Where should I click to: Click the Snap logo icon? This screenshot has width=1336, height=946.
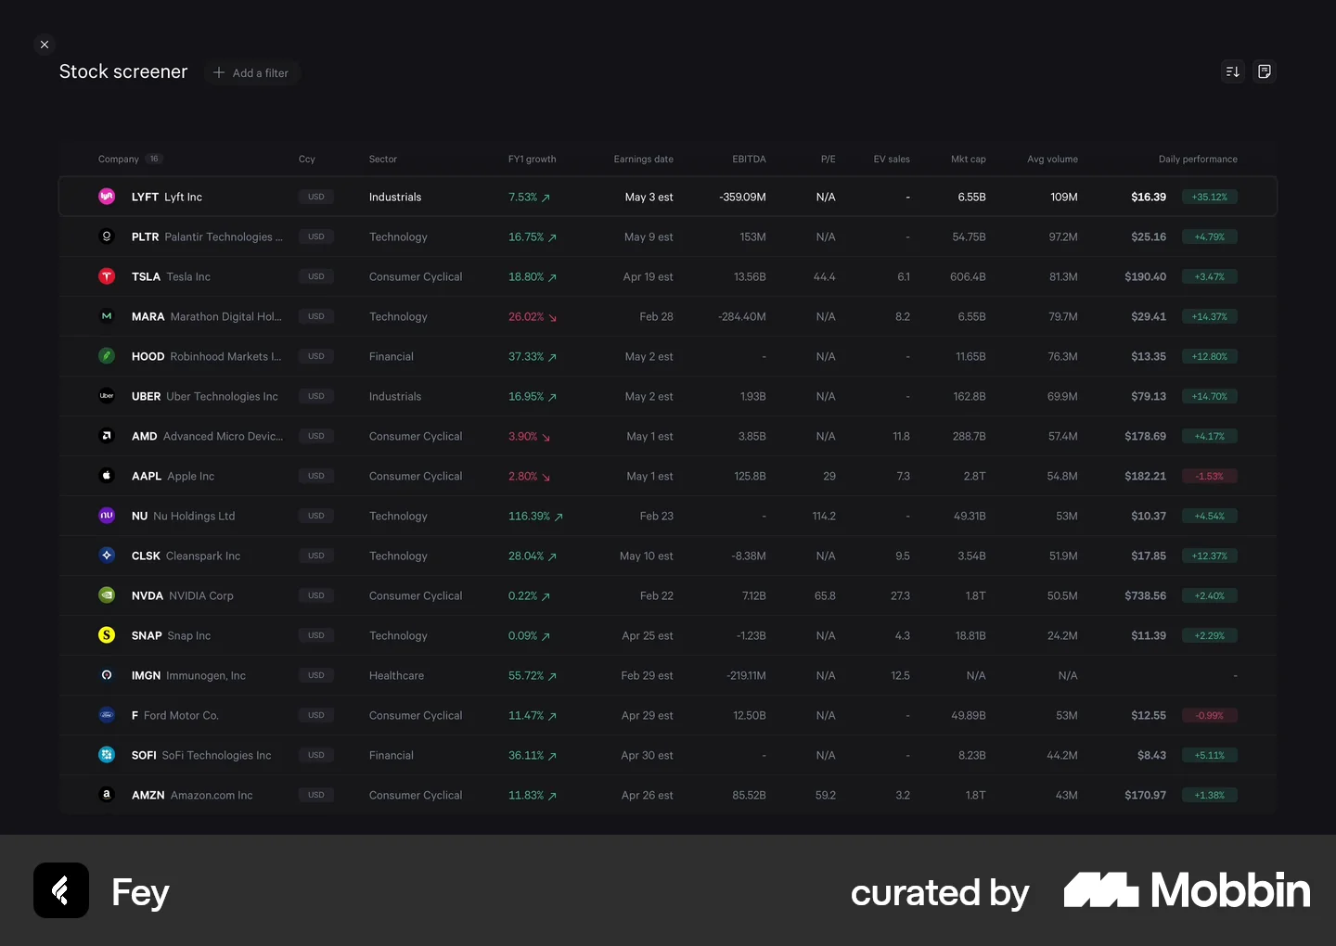107,635
